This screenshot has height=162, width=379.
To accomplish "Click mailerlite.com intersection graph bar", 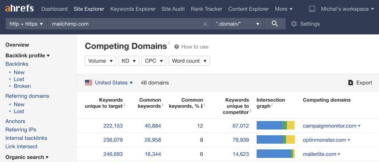I will point(276,154).
